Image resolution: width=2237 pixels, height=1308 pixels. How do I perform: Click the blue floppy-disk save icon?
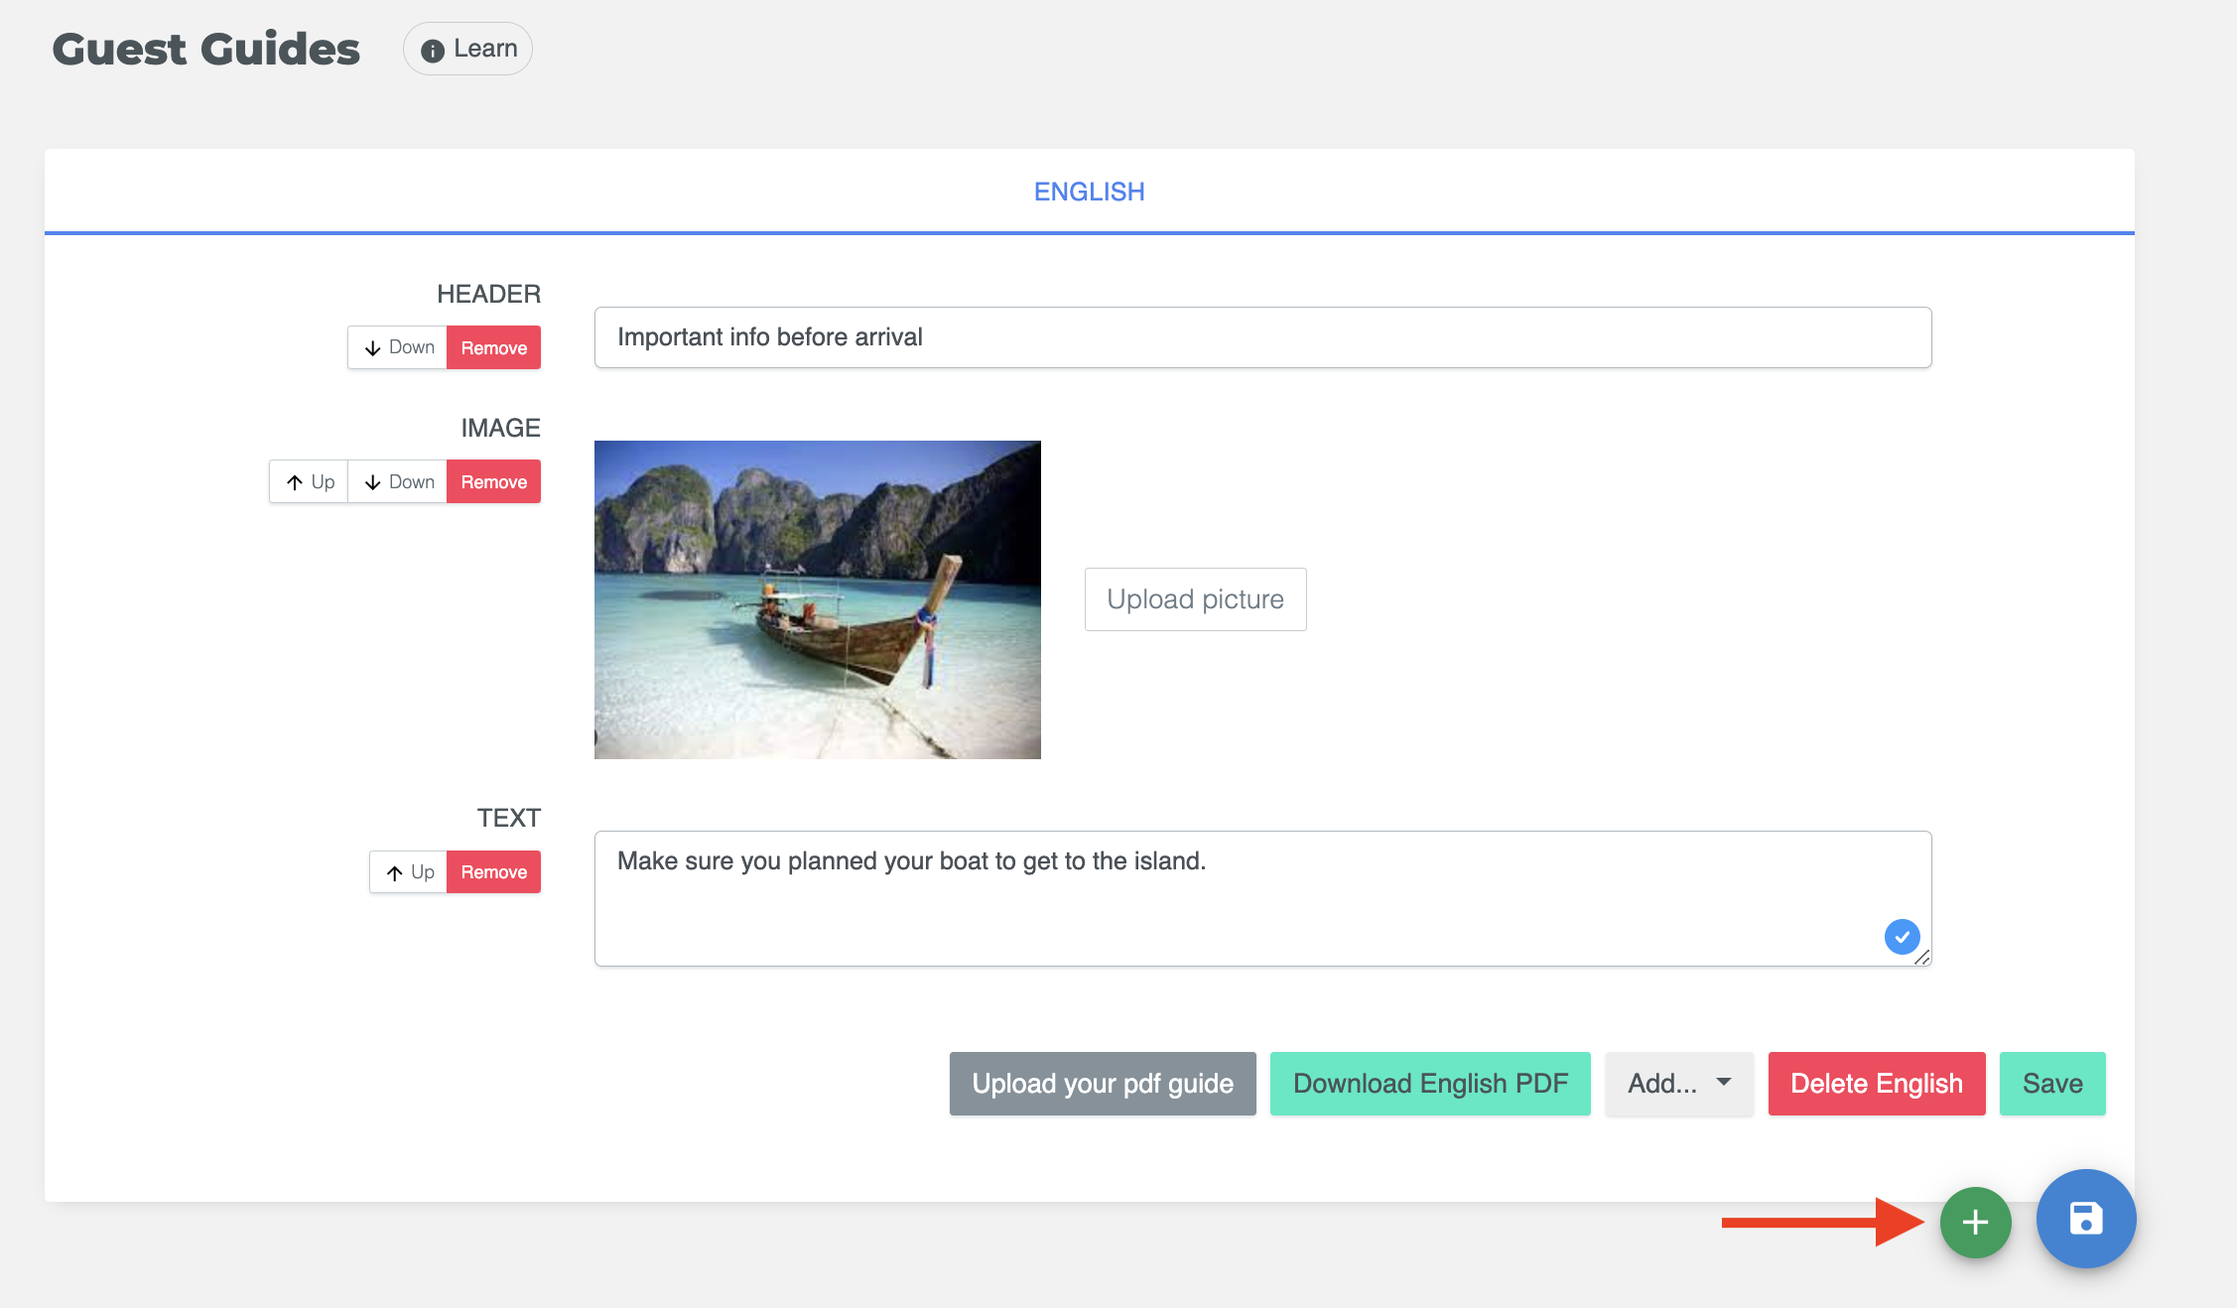pos(2085,1219)
